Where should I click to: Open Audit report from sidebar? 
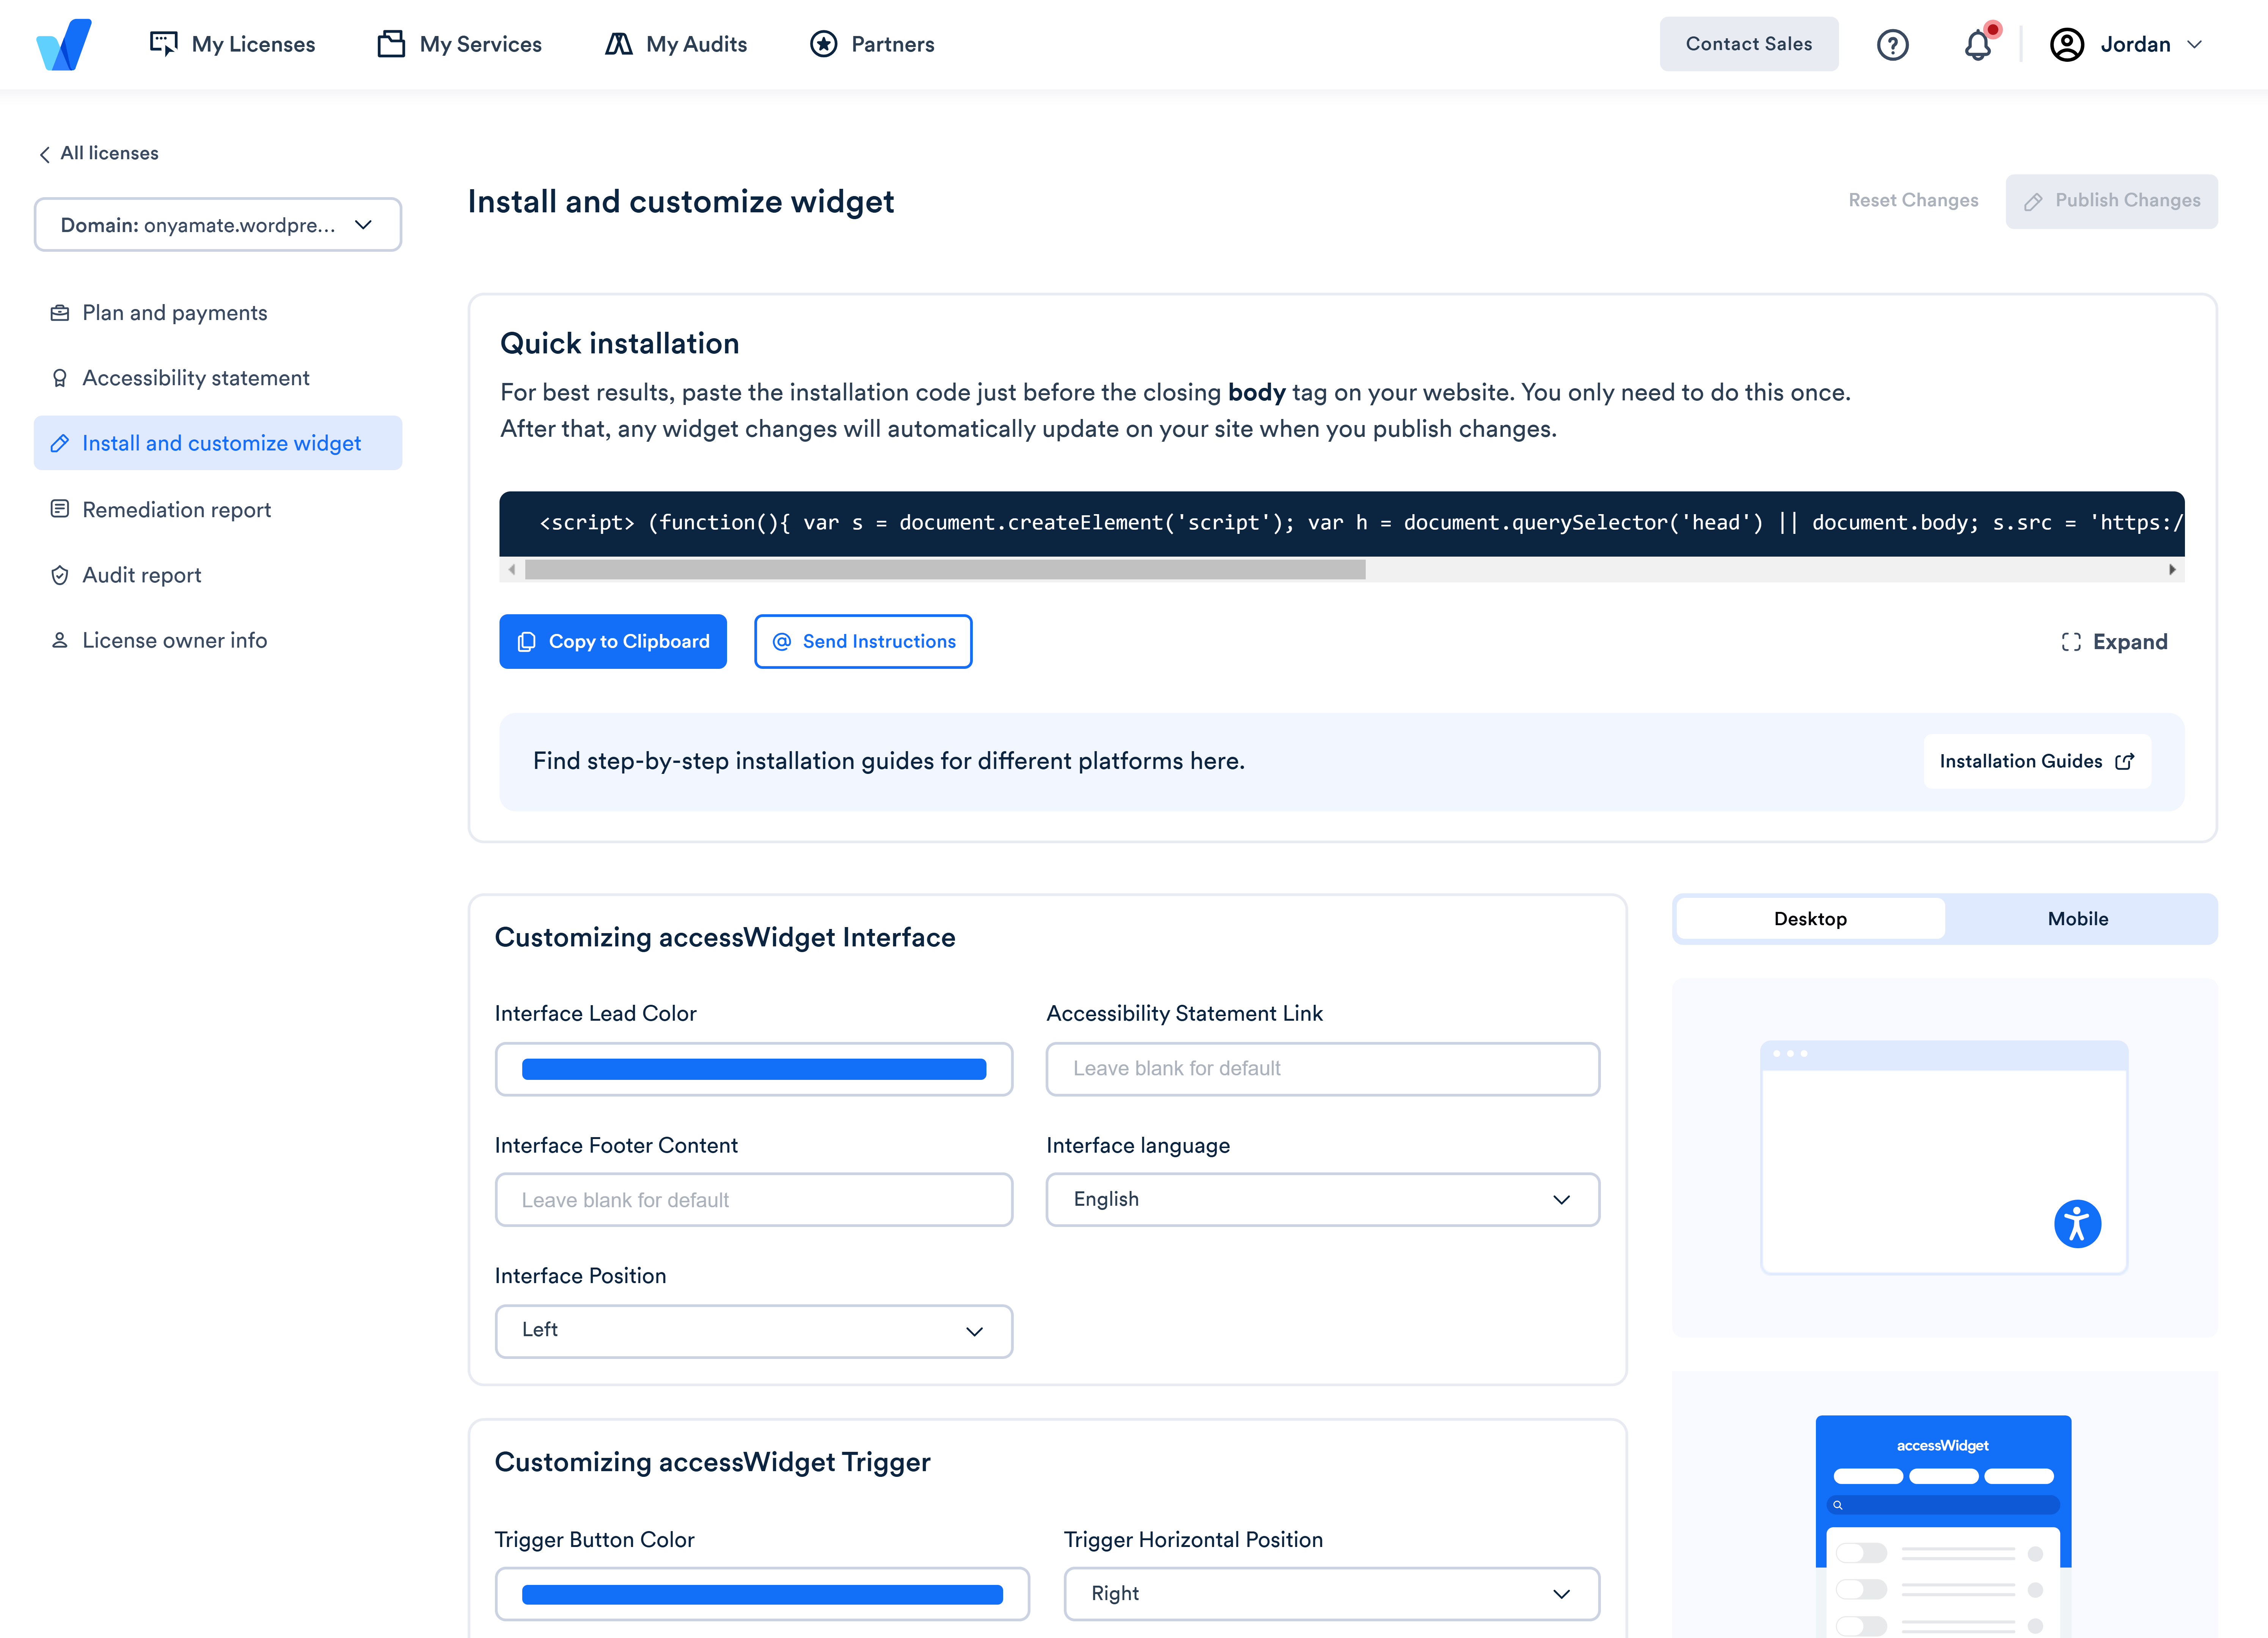tap(141, 575)
